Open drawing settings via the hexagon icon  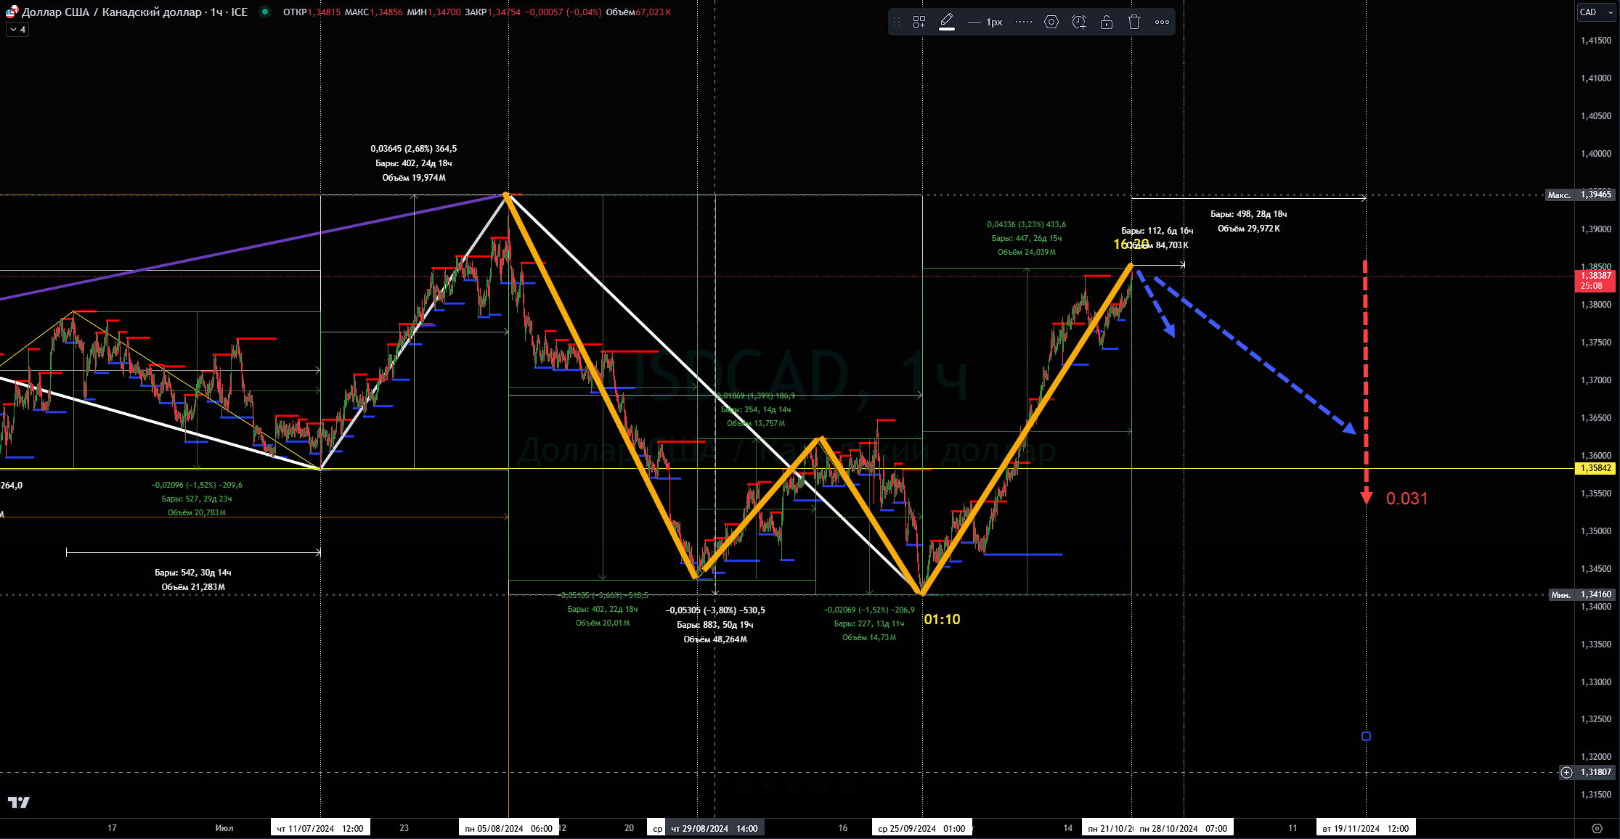[x=1051, y=22]
